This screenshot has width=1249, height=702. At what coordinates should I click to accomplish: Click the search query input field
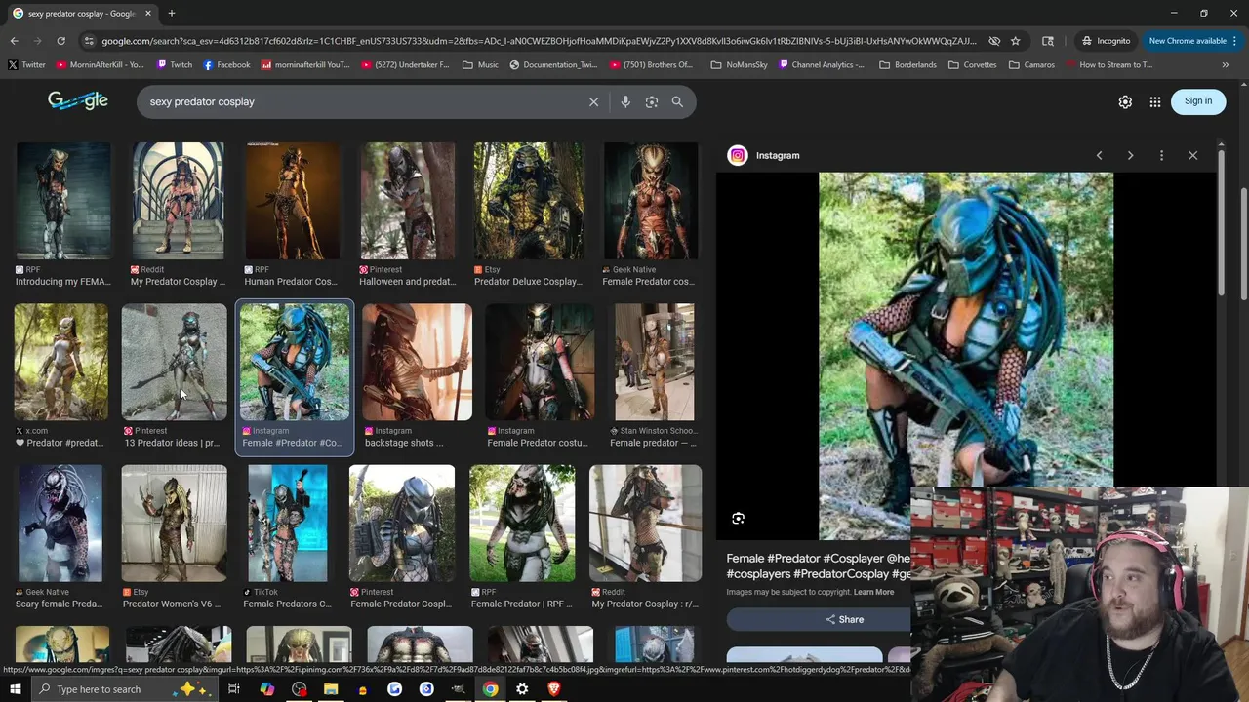point(361,101)
